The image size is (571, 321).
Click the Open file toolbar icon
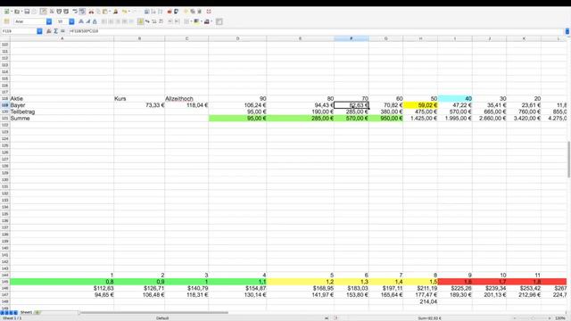click(x=17, y=12)
